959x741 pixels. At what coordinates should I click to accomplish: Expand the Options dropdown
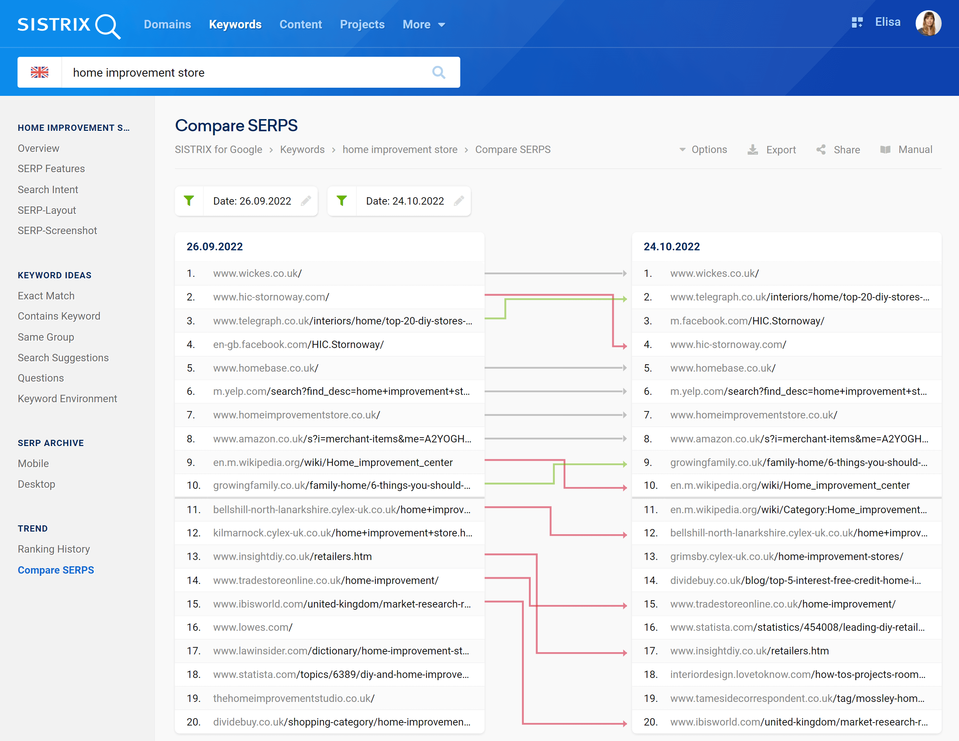pos(703,150)
